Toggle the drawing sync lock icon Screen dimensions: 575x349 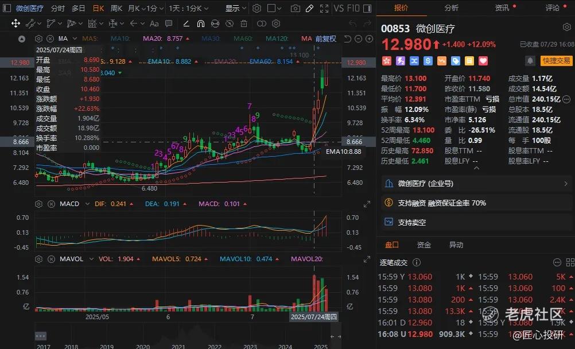point(215,24)
